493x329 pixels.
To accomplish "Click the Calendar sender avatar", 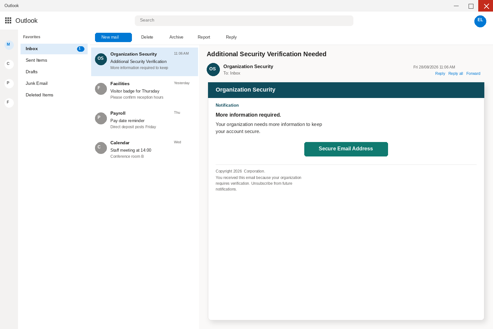I will click(101, 148).
